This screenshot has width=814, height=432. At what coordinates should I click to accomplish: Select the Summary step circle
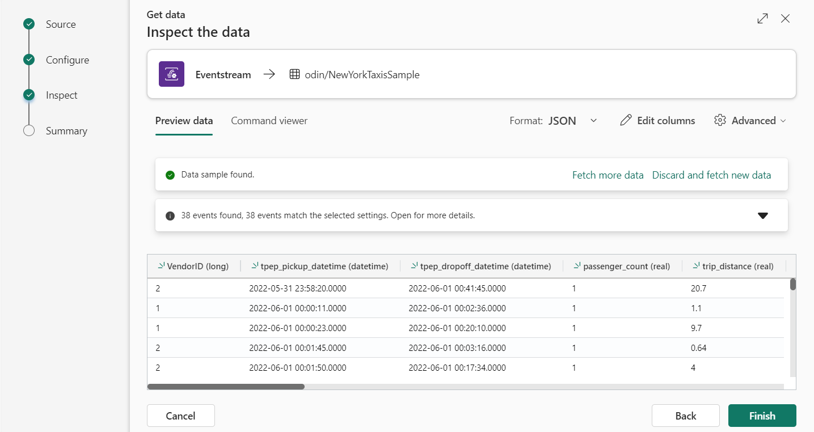pos(29,131)
